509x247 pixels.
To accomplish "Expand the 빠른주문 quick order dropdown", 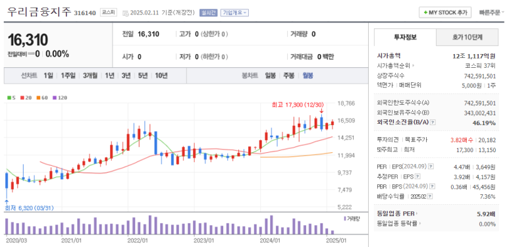I will [x=491, y=13].
